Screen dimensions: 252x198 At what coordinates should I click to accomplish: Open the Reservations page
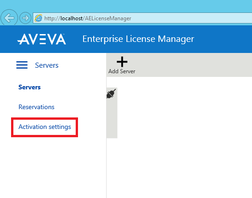[x=36, y=107]
